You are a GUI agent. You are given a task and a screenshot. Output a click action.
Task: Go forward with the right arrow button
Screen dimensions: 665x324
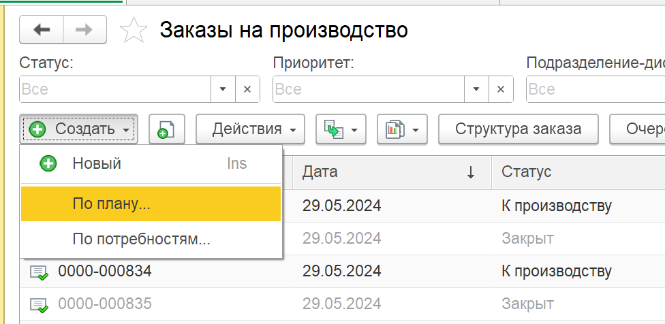[x=84, y=29]
